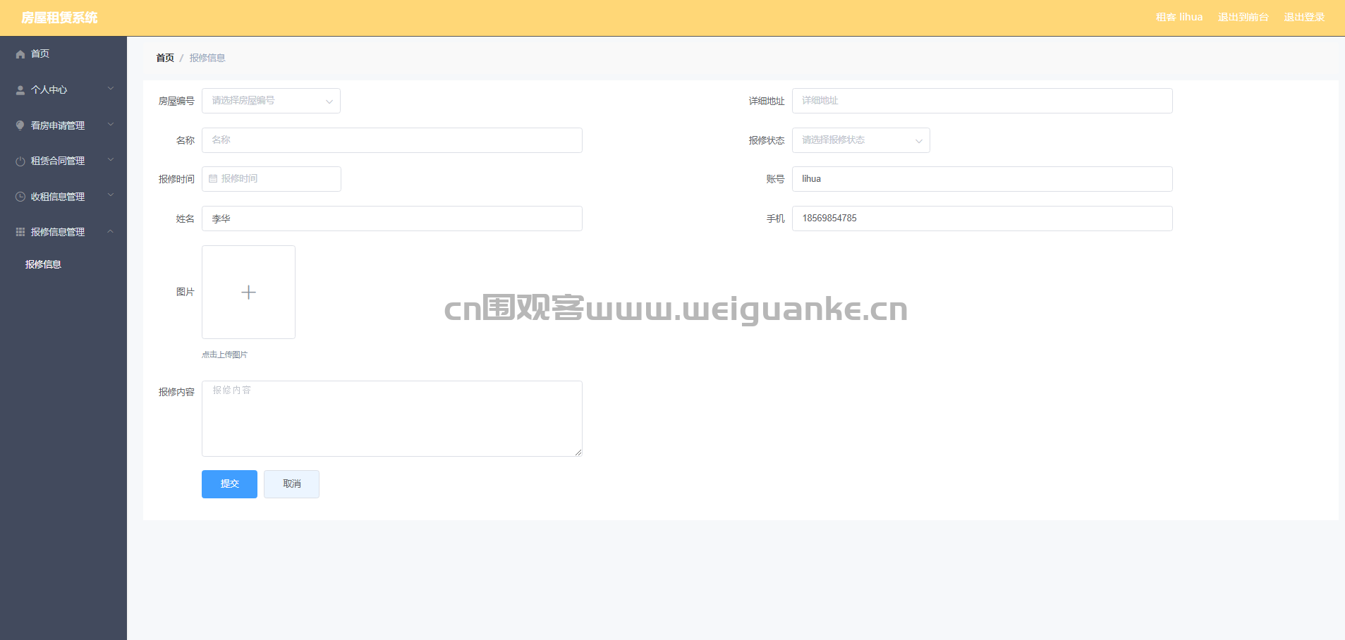Click the person icon beside 个人中心
Screen dimensions: 1345x640
point(20,90)
